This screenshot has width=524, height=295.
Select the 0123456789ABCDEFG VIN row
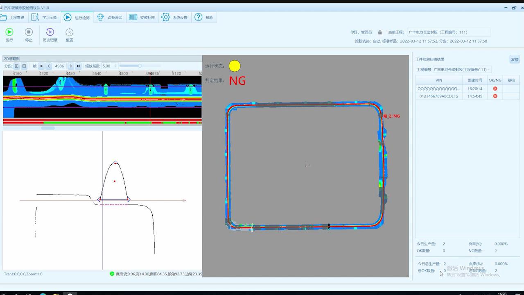pyautogui.click(x=439, y=96)
